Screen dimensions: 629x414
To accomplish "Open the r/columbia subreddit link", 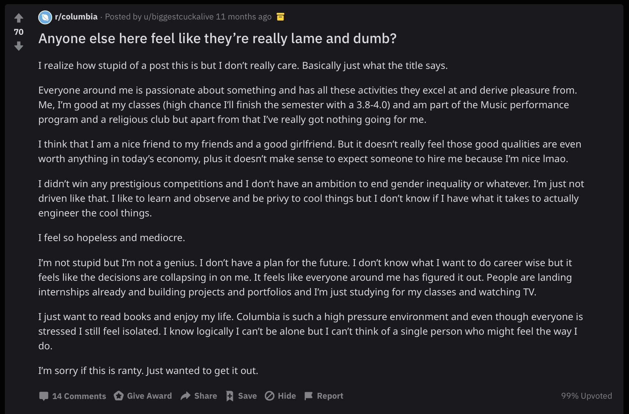I will tap(76, 17).
